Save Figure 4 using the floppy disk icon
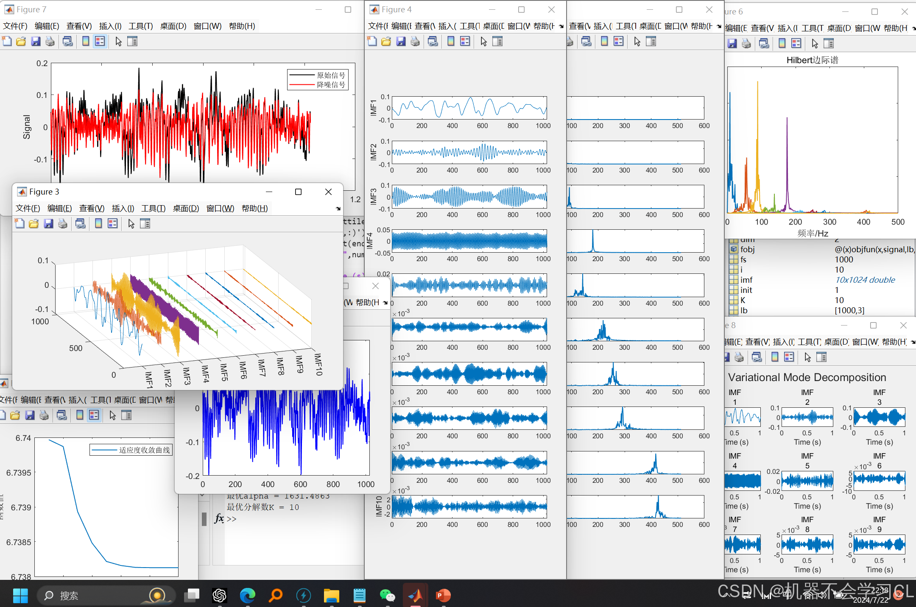The width and height of the screenshot is (916, 607). (x=401, y=41)
